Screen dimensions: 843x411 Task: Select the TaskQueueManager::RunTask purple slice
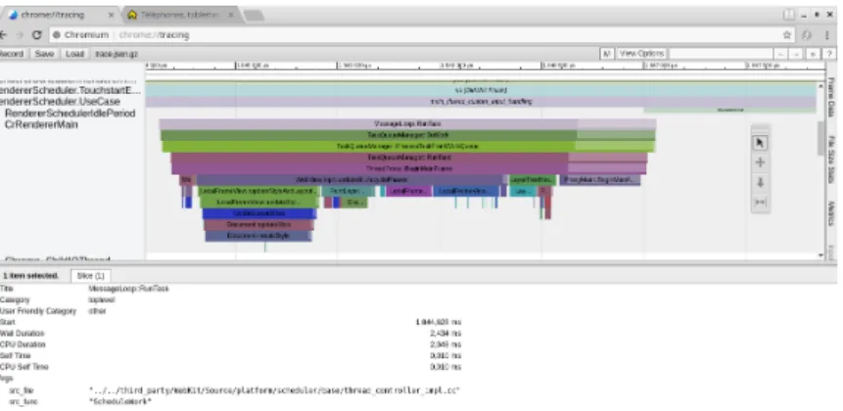point(409,158)
